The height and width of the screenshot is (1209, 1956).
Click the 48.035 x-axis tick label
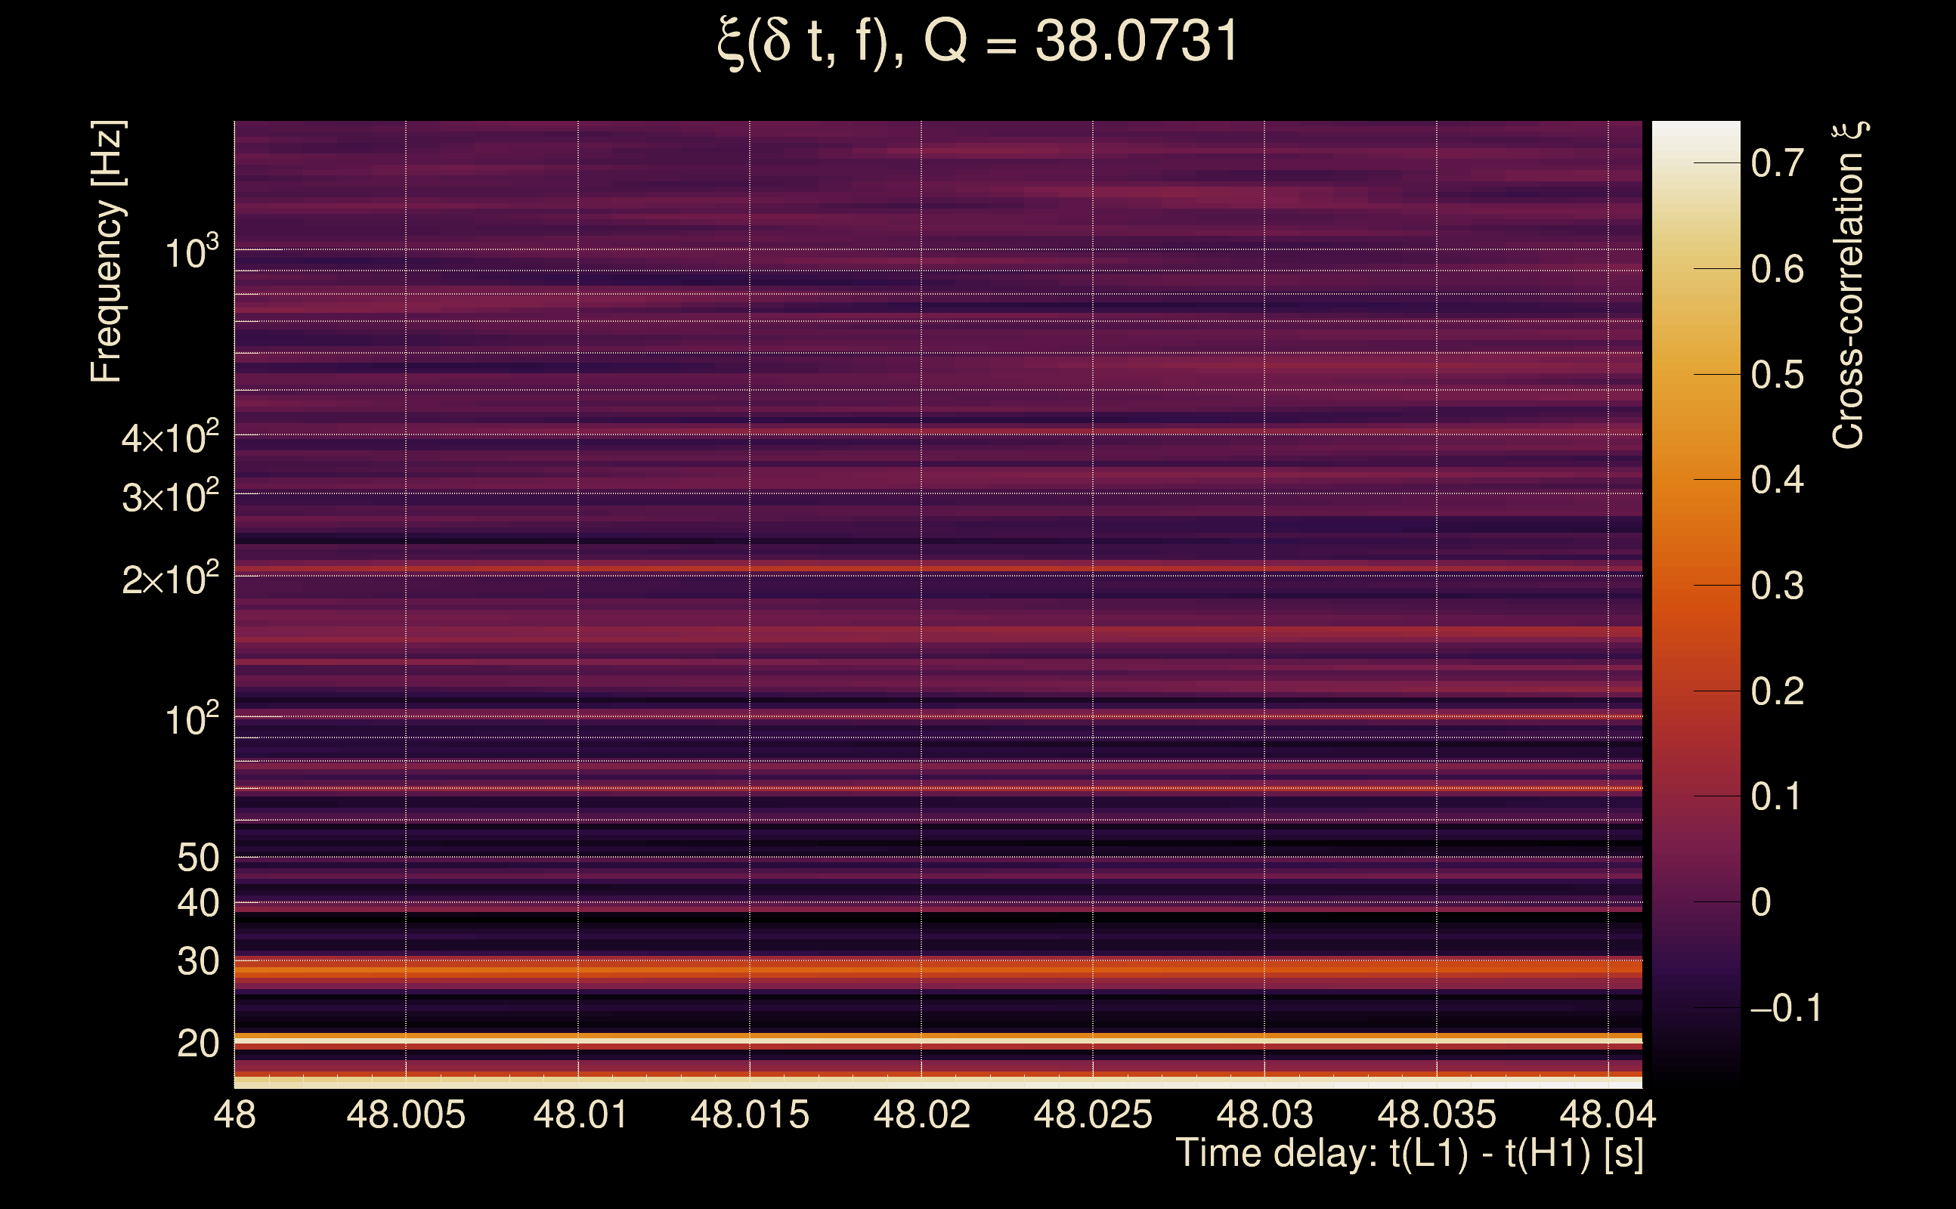(1436, 1115)
